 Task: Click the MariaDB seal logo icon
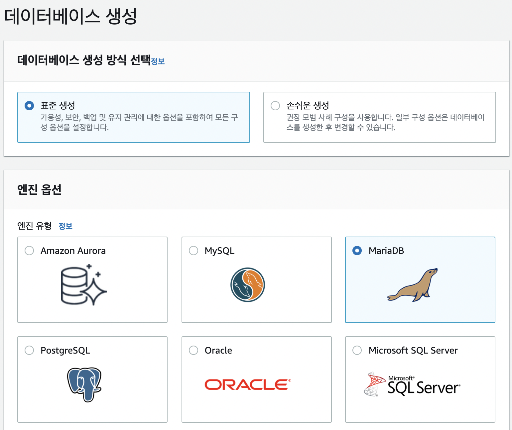pyautogui.click(x=412, y=285)
